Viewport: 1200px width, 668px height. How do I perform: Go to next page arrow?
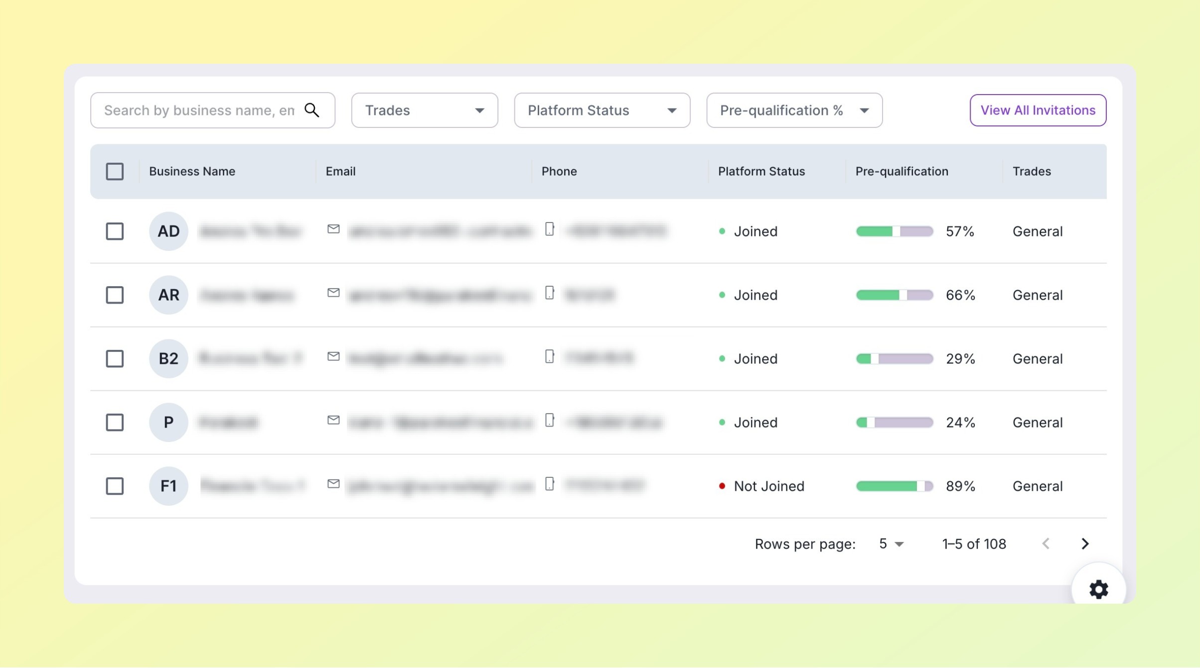(1085, 544)
